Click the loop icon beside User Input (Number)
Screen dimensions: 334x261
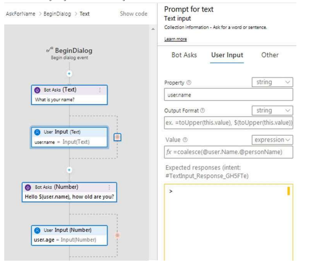coord(117,235)
